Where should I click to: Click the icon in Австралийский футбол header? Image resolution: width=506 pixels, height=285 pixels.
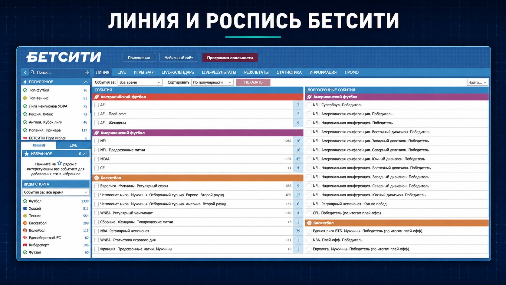tap(97, 97)
